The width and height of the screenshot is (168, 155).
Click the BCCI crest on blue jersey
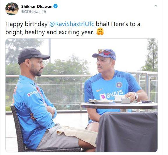coord(119,85)
